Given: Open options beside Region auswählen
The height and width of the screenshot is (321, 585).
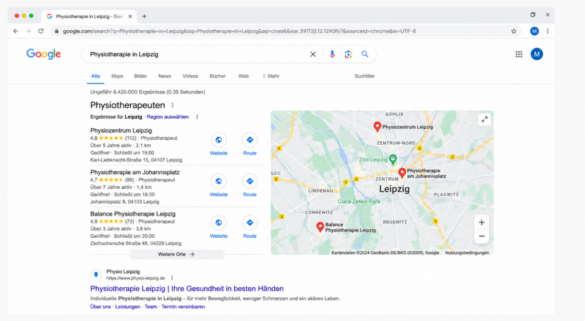Looking at the screenshot, I should coord(197,117).
